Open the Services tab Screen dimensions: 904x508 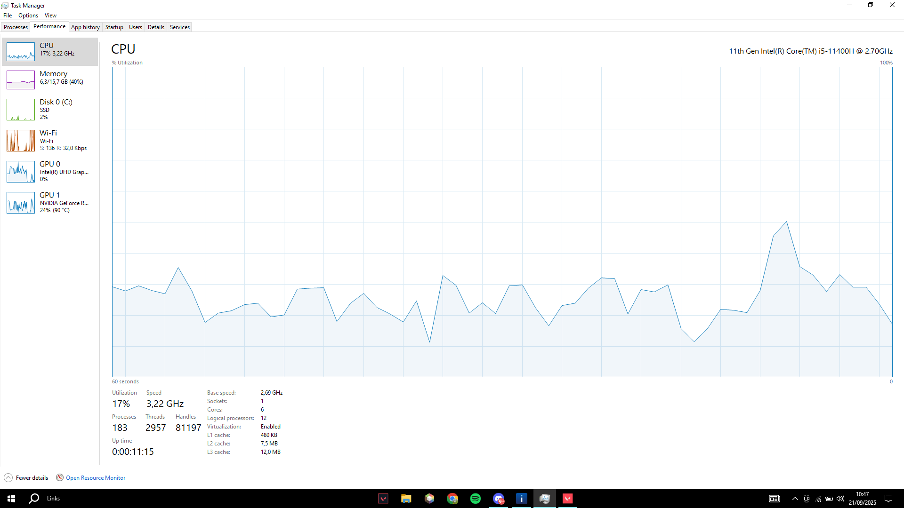(x=179, y=27)
